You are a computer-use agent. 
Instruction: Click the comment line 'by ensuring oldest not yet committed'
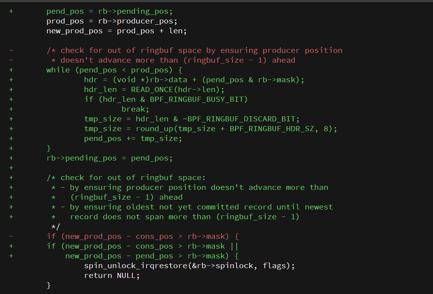click(x=192, y=207)
